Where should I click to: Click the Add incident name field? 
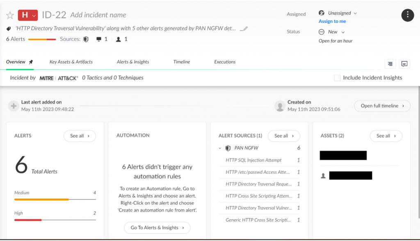[x=98, y=15]
